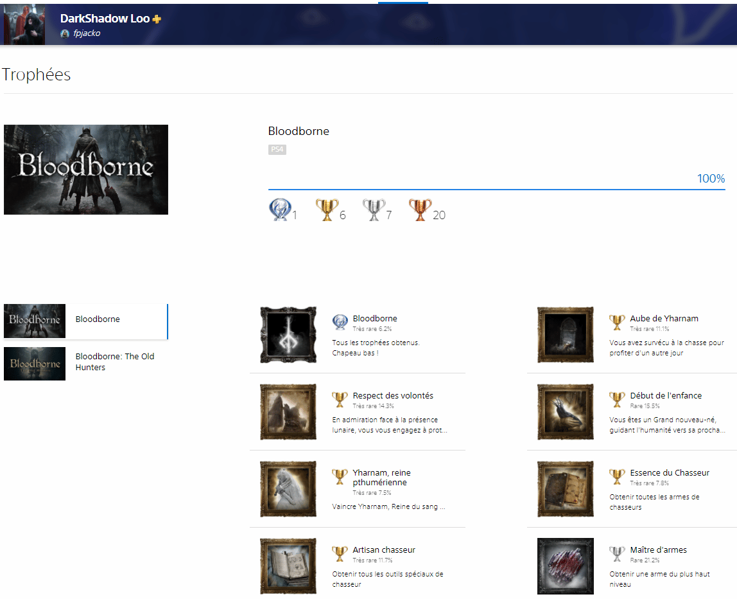Open the Essence du Chasseur trophy image
The height and width of the screenshot is (599, 737).
tap(566, 489)
